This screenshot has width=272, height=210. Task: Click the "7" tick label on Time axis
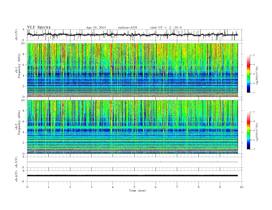click(177, 187)
